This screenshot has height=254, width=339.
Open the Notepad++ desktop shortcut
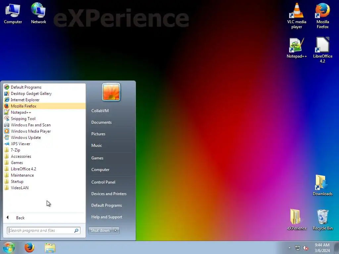pos(297,48)
